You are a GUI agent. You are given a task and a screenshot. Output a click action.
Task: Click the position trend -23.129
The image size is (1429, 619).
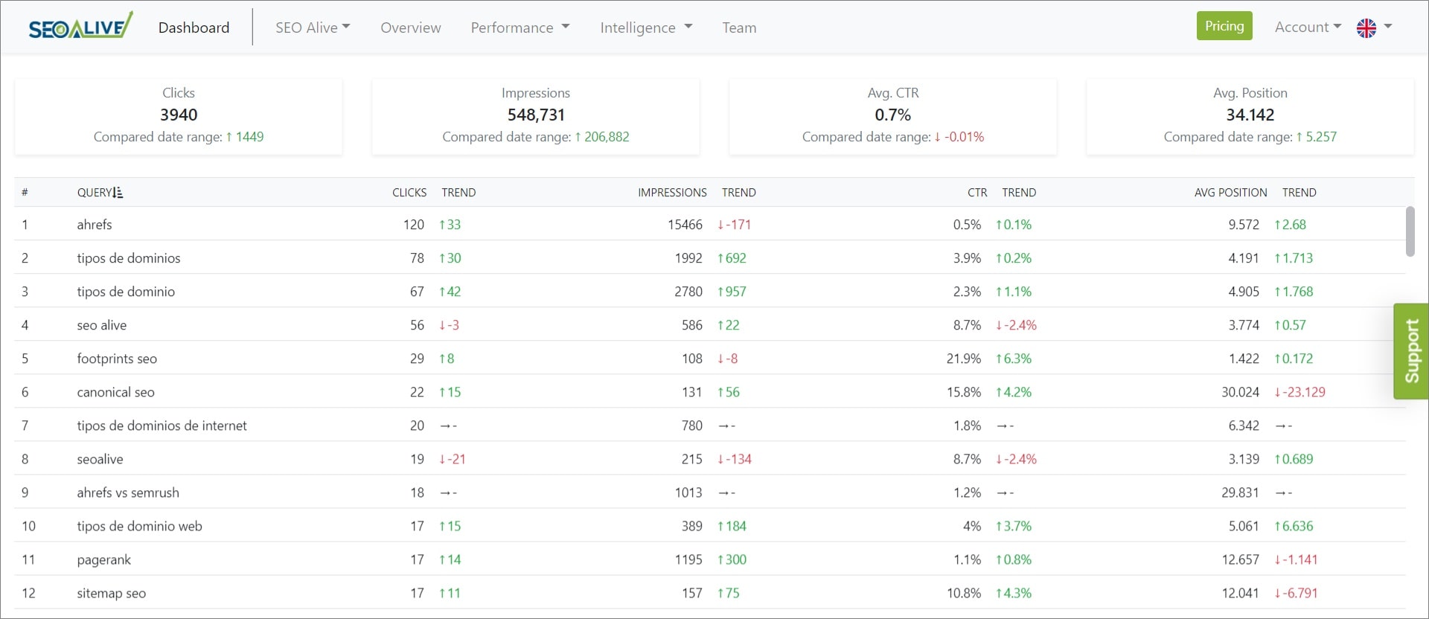[1299, 392]
